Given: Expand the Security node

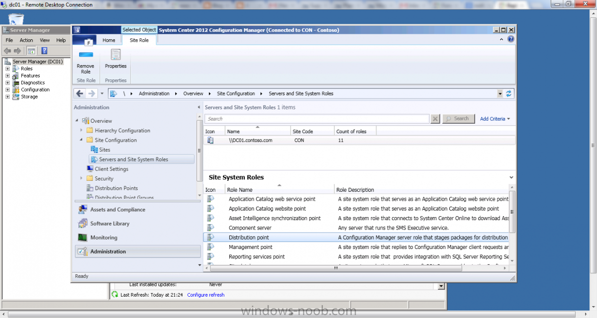Looking at the screenshot, I should pos(82,178).
